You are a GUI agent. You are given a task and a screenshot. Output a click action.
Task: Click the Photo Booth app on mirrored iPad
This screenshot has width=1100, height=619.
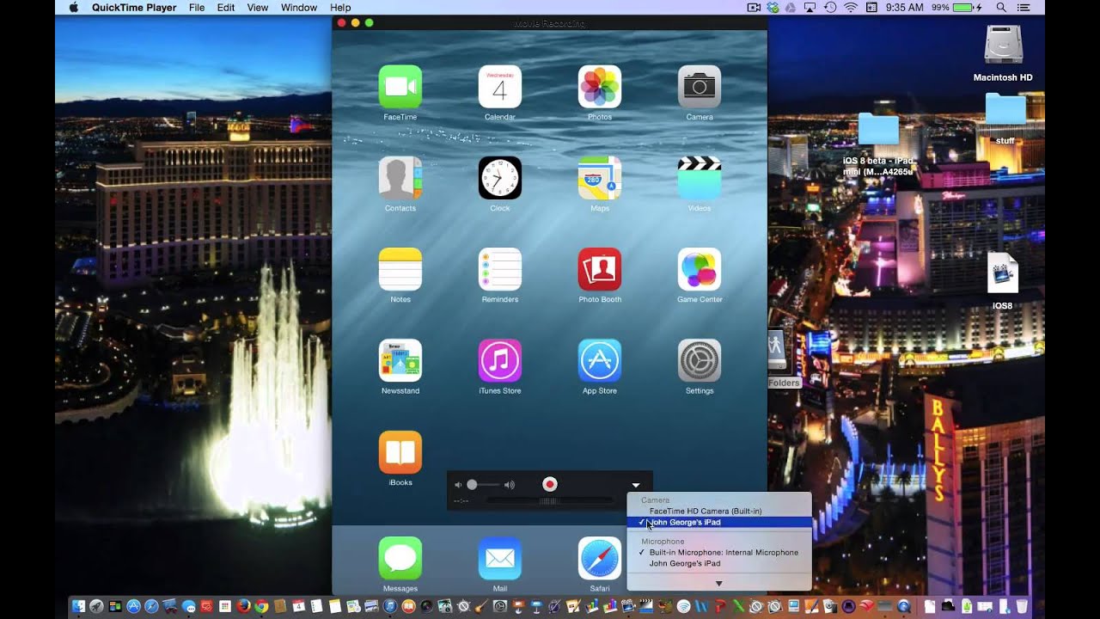600,269
